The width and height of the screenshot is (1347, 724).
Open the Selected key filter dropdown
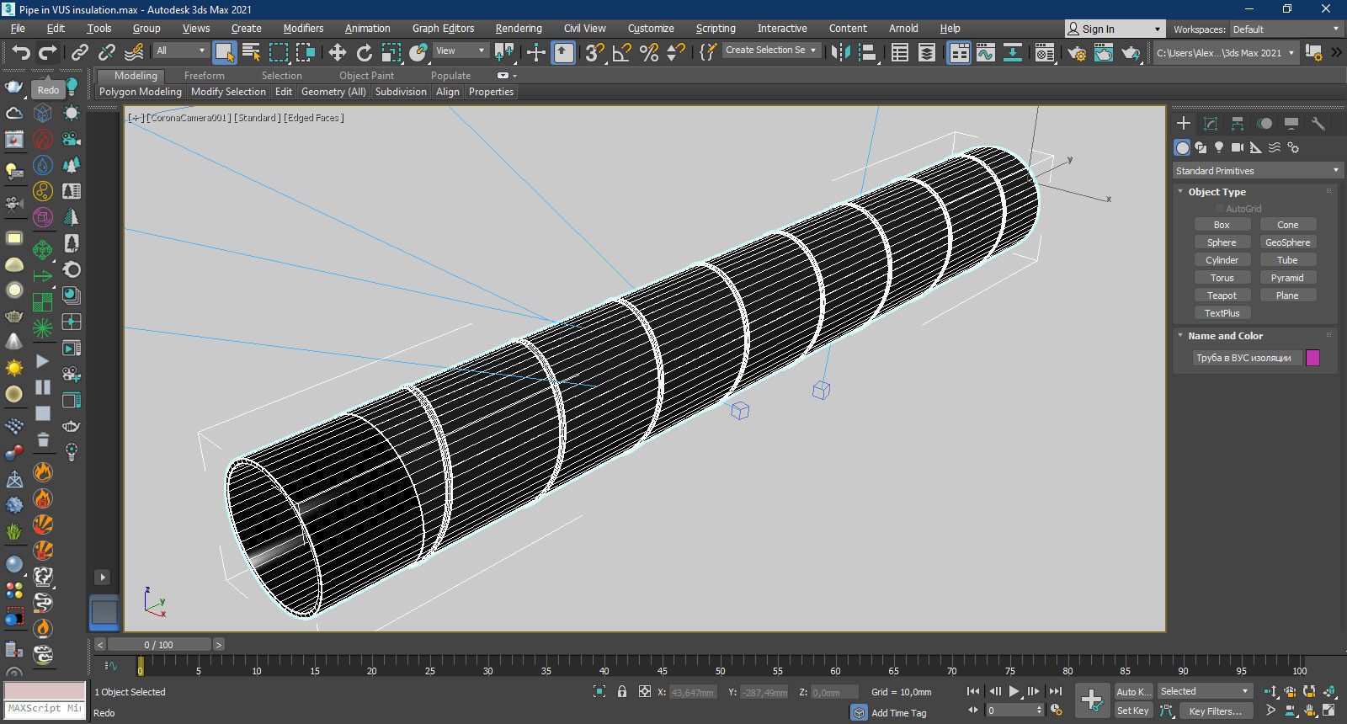point(1205,691)
